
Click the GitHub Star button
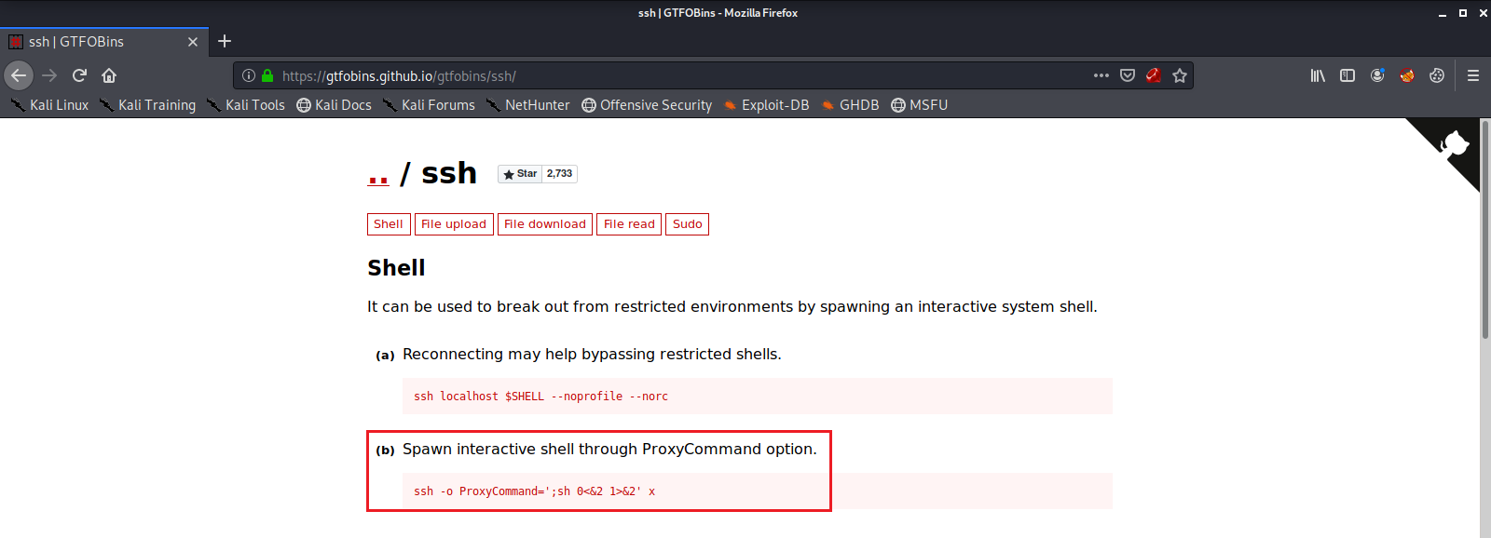tap(520, 174)
